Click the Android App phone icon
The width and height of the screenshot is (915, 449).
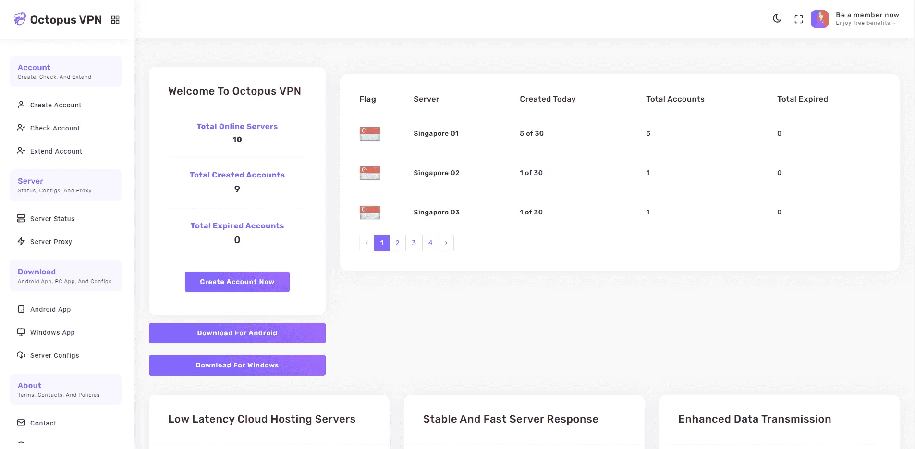pos(21,309)
